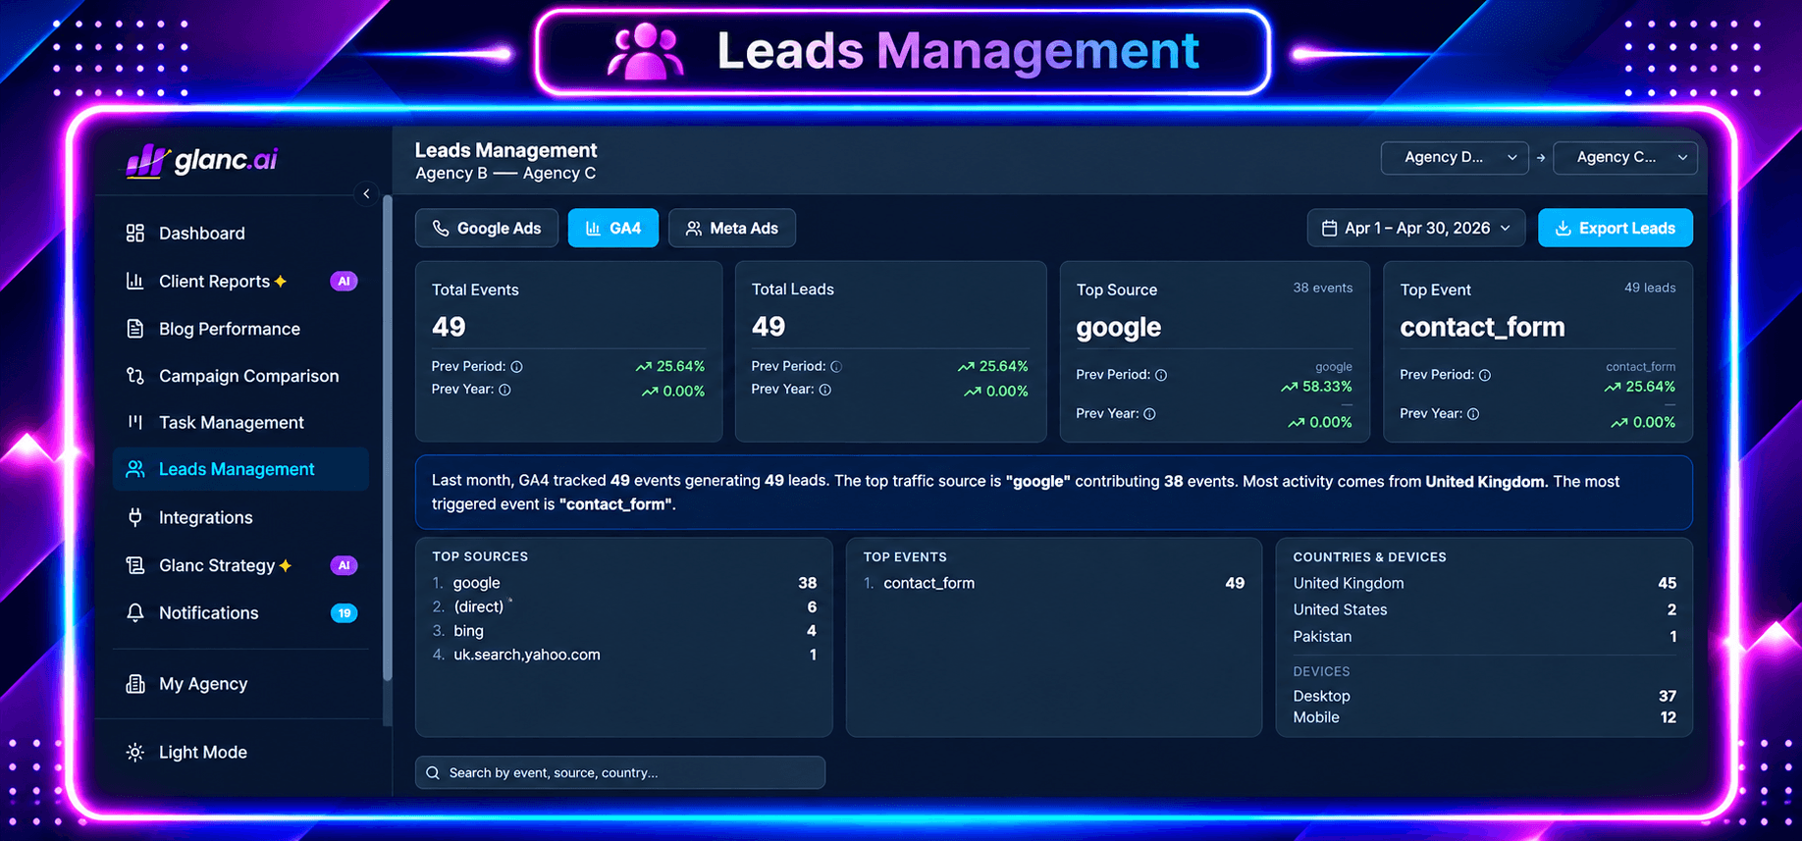Click the My Agency building icon
Screen dimensions: 1802x841
[135, 684]
